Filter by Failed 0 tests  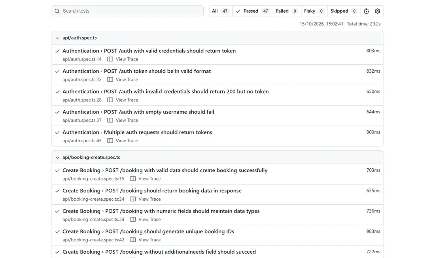click(x=287, y=11)
